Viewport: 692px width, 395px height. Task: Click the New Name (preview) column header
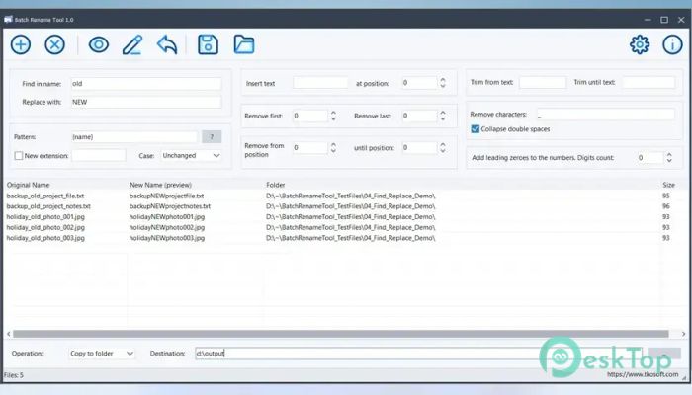[x=160, y=185]
